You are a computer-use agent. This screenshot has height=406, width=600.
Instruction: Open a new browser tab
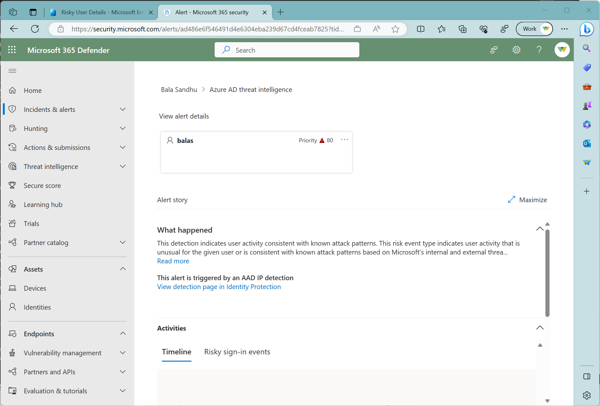click(280, 12)
